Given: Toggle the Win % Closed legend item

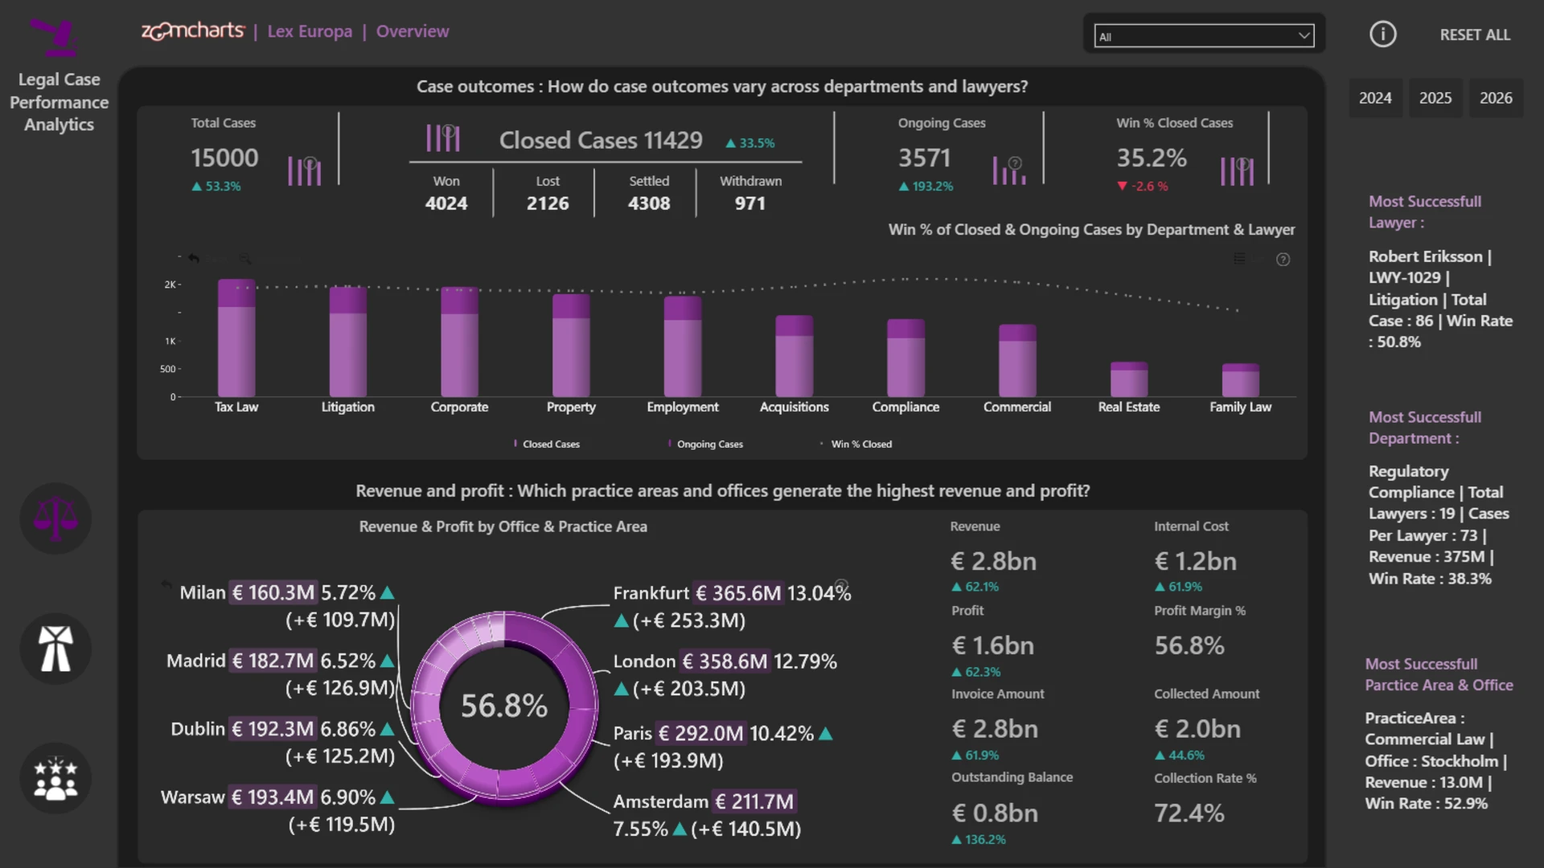Looking at the screenshot, I should coord(856,444).
